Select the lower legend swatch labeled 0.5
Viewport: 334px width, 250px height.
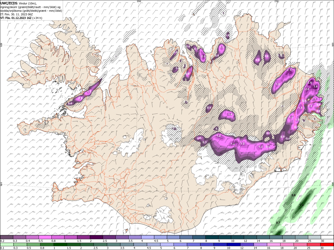(33, 245)
